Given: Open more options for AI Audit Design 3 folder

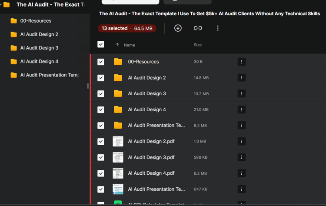Looking at the screenshot, I should (x=242, y=93).
